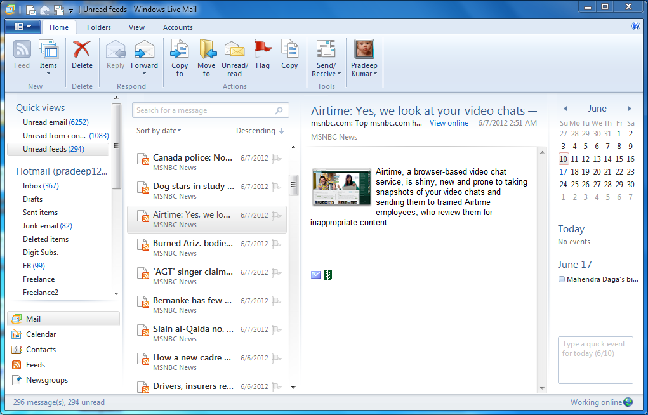This screenshot has width=648, height=415.
Task: Delete the selected message with red X
Action: (82, 49)
